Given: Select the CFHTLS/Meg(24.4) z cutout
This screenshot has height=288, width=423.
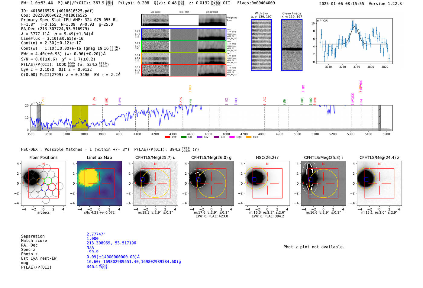Looking at the screenshot, I should [379, 183].
